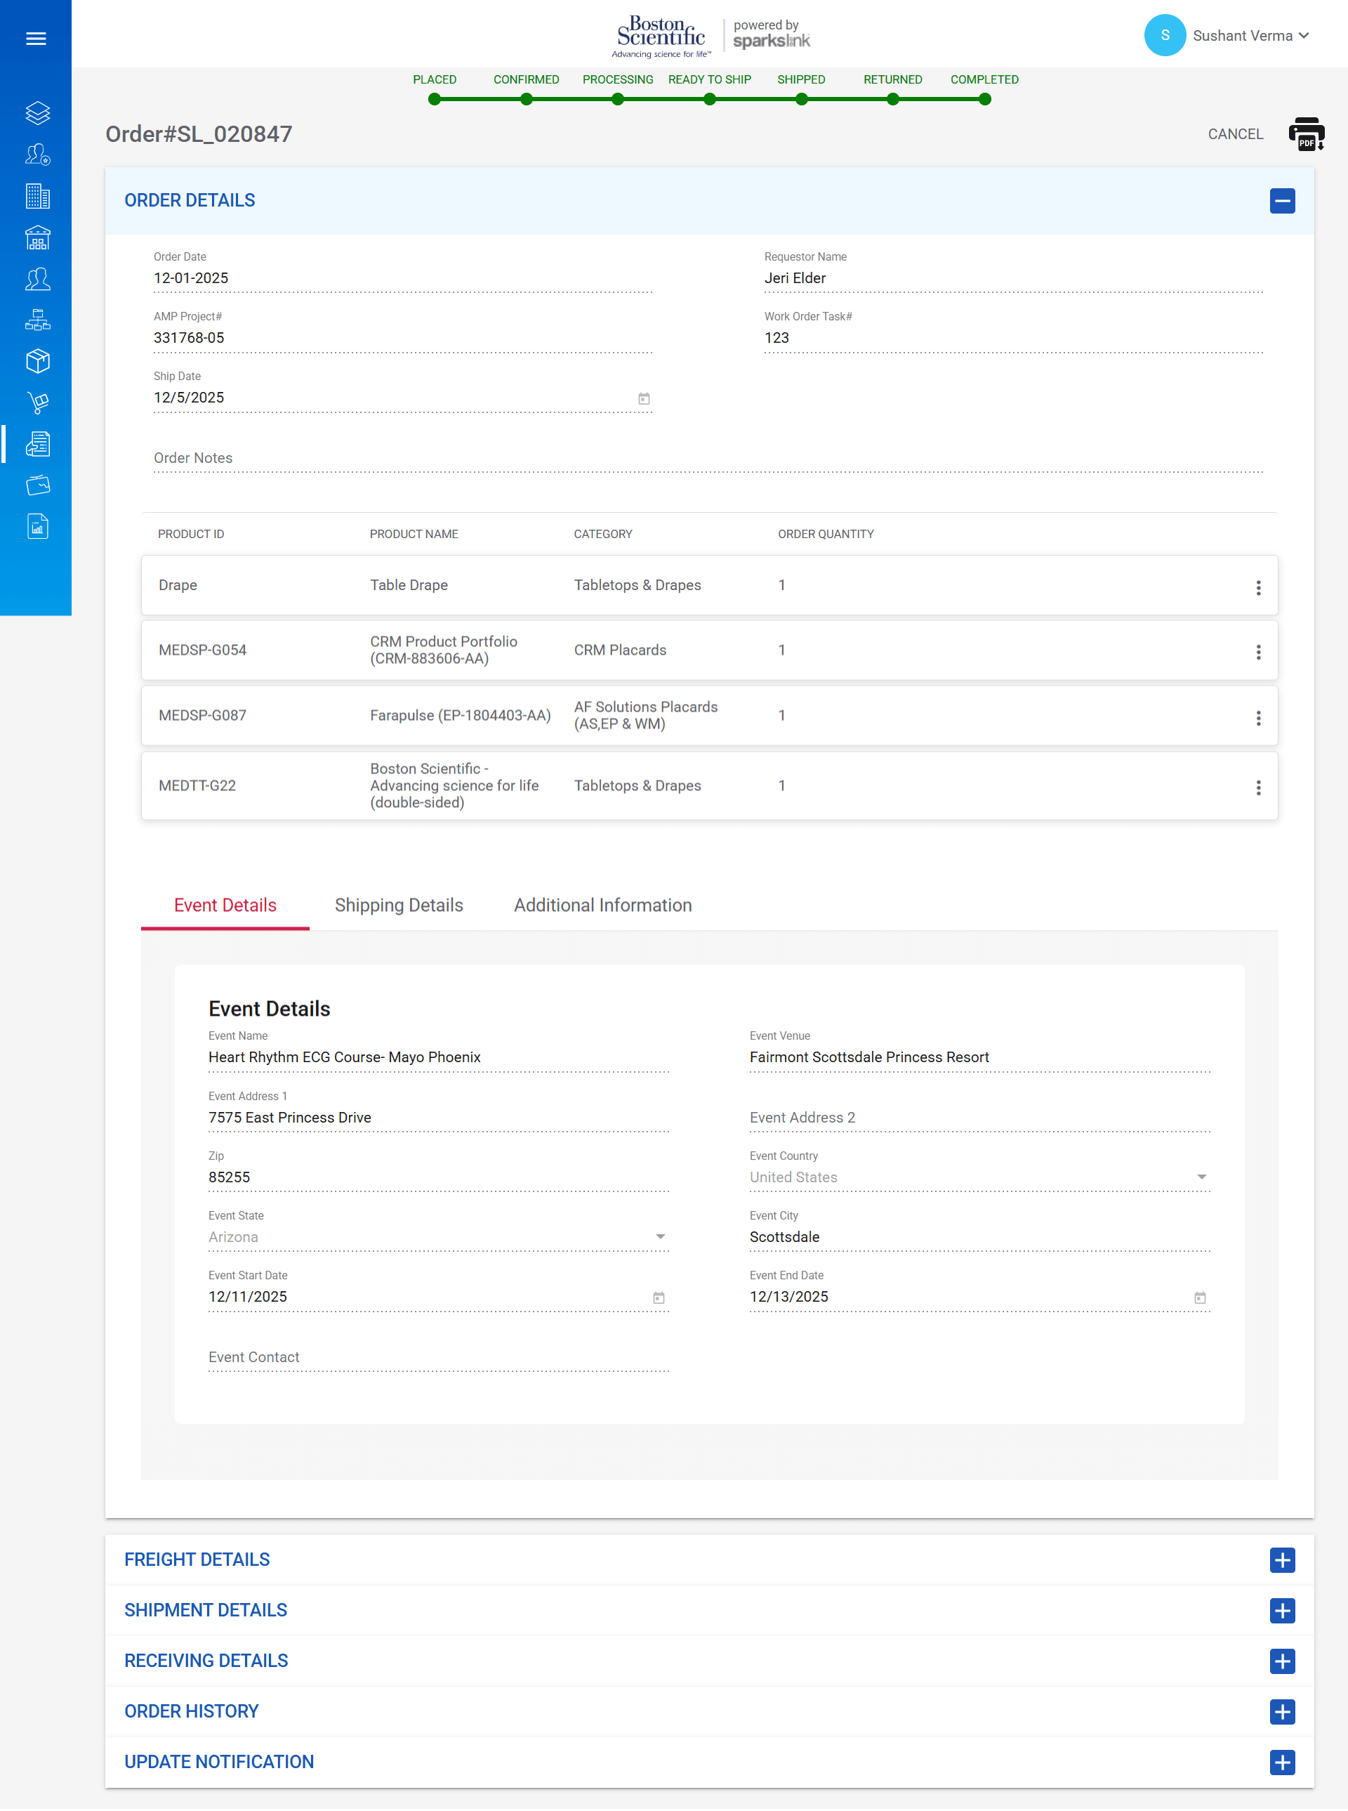Open the hamburger menu icon
The width and height of the screenshot is (1348, 1811).
click(36, 39)
